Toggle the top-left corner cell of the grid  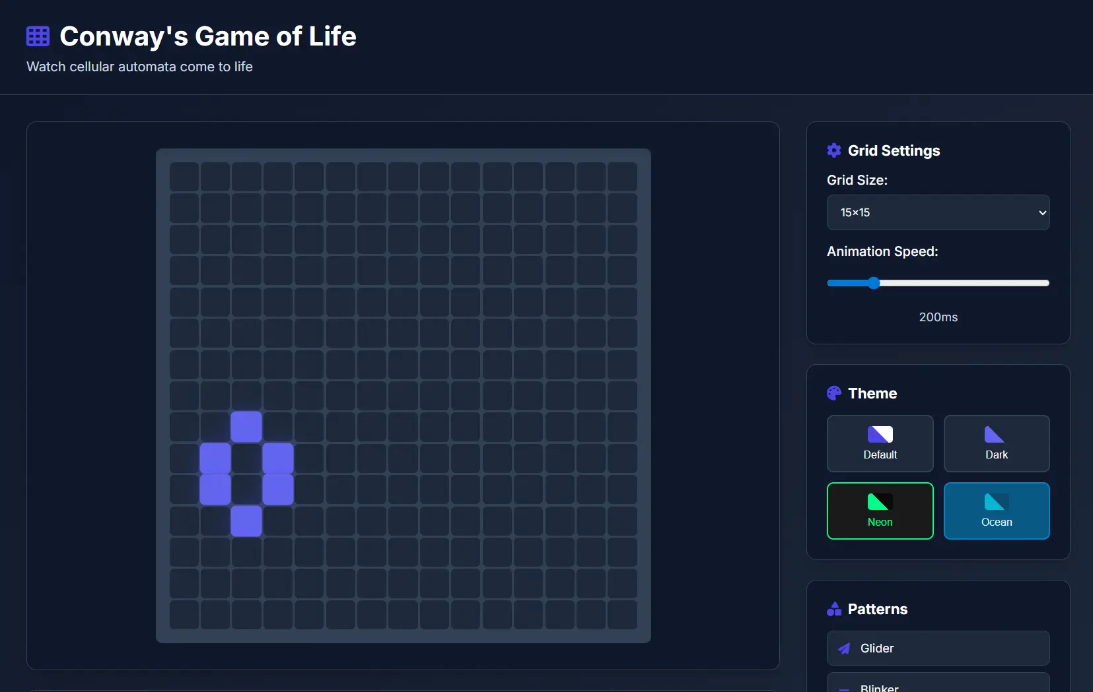184,177
